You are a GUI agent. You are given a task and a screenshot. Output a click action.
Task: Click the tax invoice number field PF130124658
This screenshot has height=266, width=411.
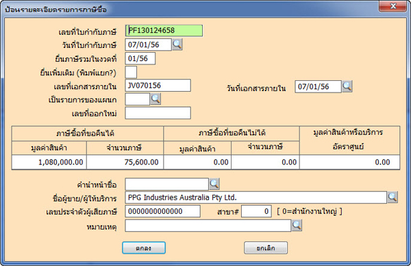[x=164, y=31]
